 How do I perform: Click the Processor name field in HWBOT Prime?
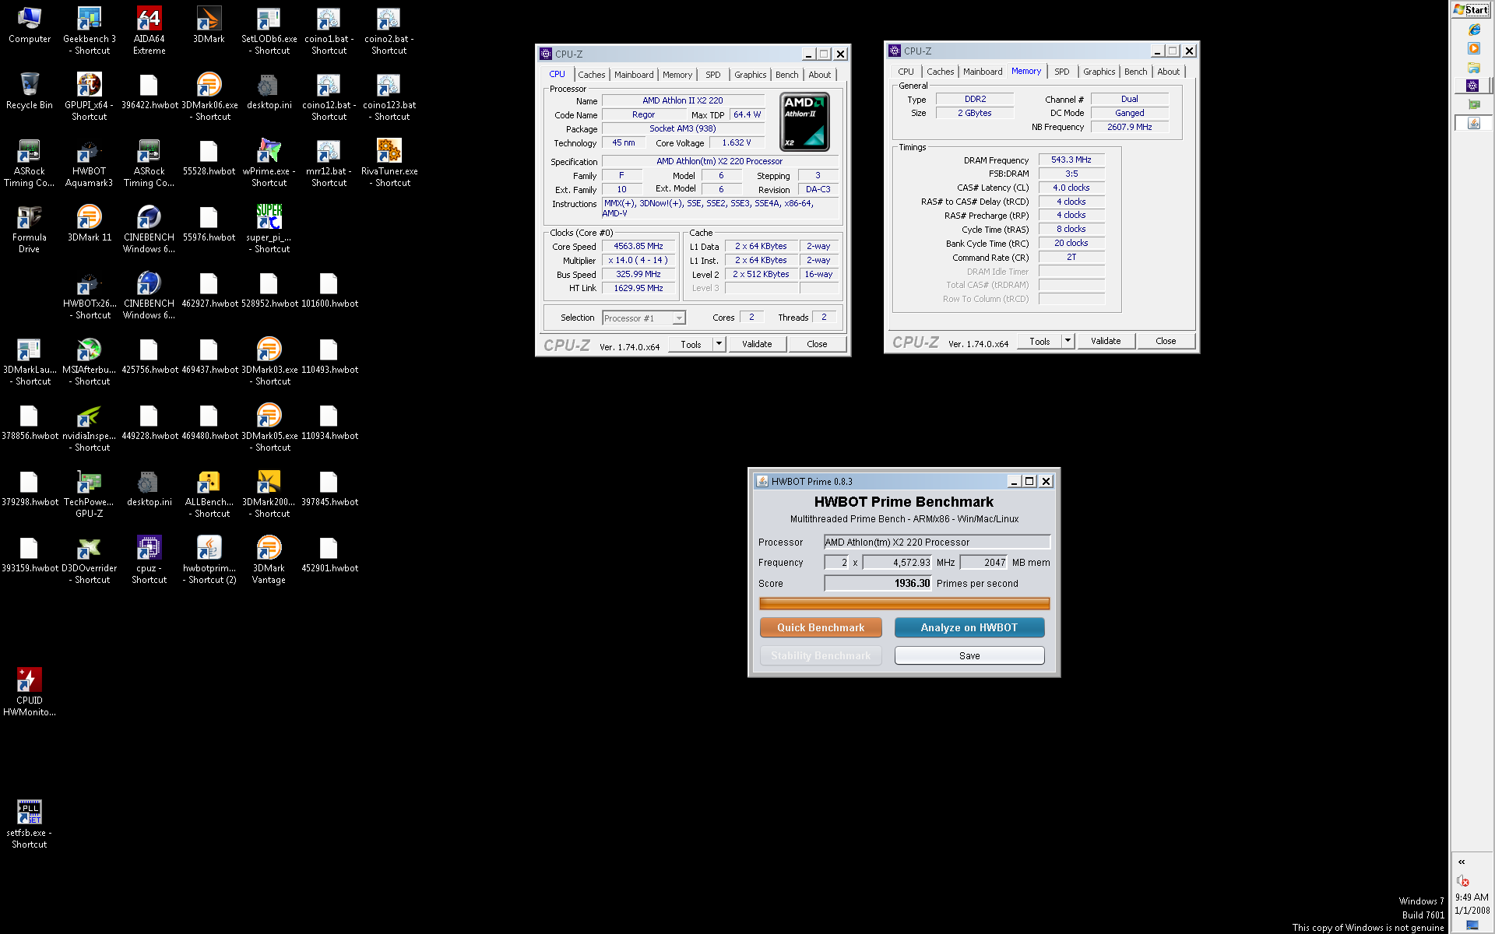(x=937, y=542)
